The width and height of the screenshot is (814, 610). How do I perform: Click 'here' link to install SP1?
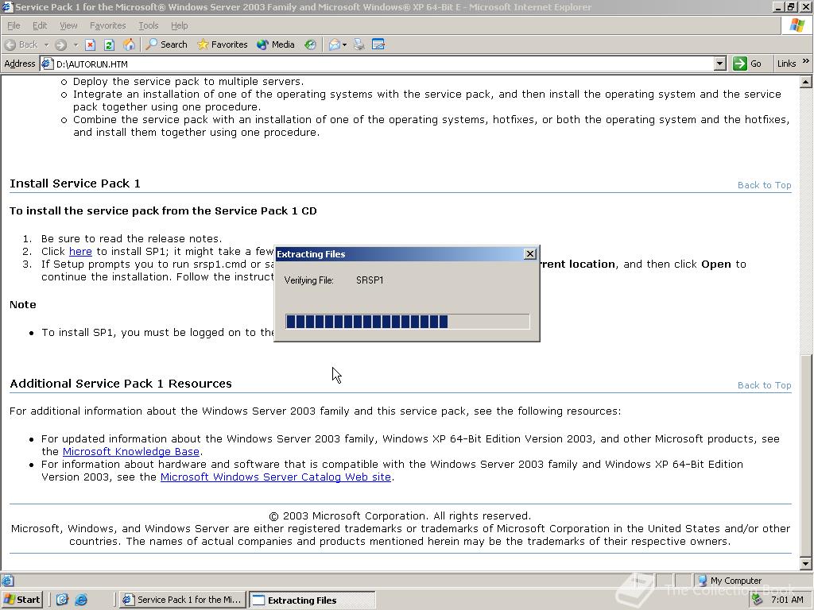point(80,252)
